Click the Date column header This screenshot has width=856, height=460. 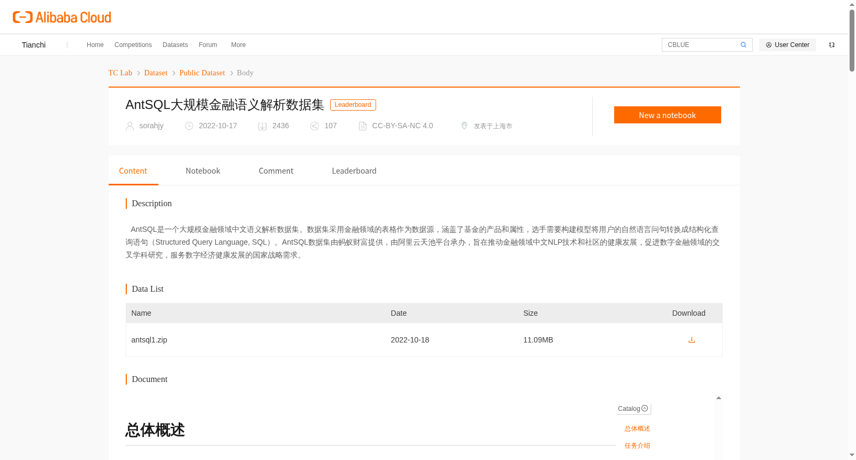(399, 313)
